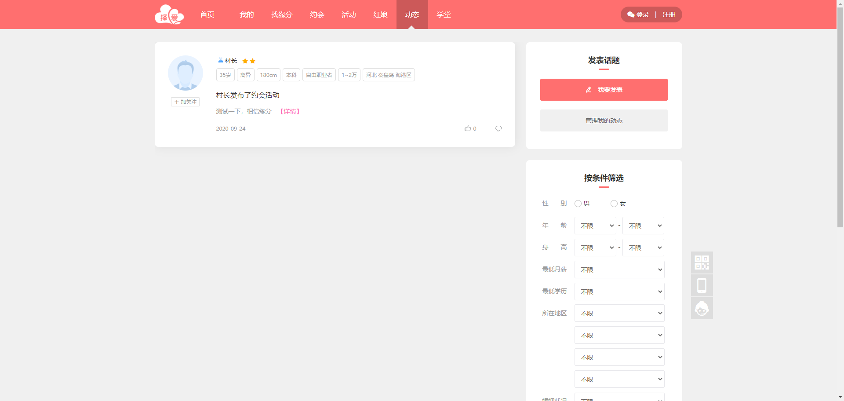Screen dimensions: 844x401
Task: Open the 【详情】 link in the post
Action: pos(290,112)
